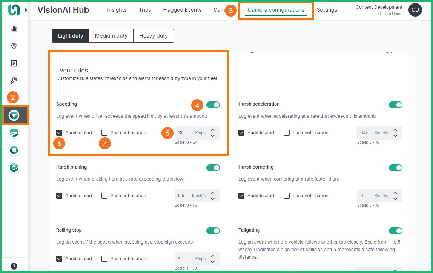433x273 pixels.
Task: Click the wrench maintenance sidebar icon
Action: 14,81
